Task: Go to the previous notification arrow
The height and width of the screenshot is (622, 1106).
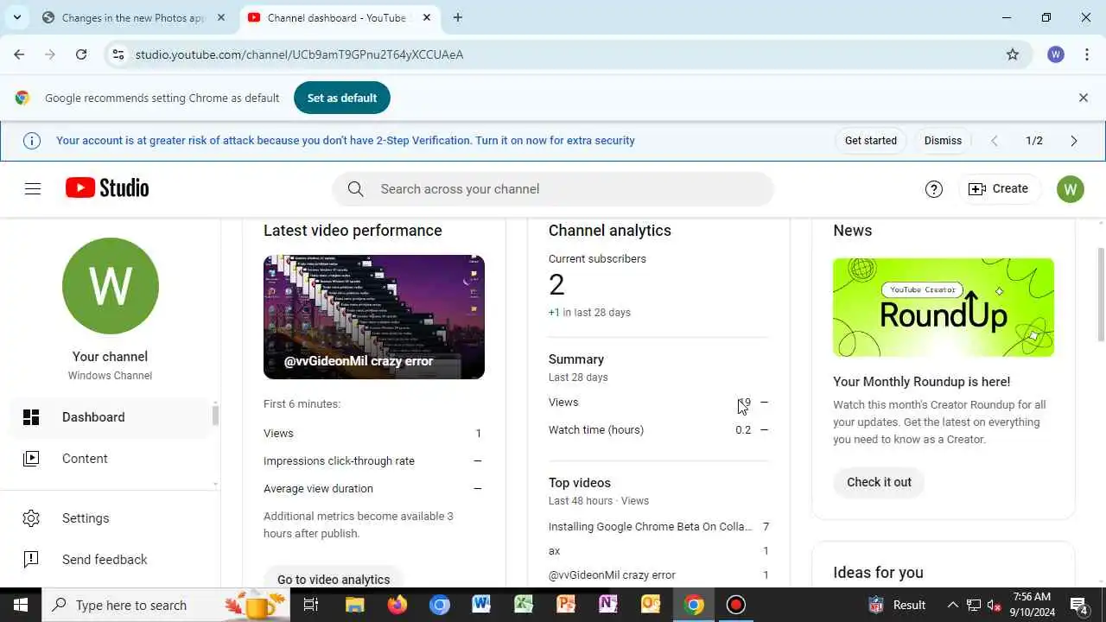Action: (x=995, y=141)
